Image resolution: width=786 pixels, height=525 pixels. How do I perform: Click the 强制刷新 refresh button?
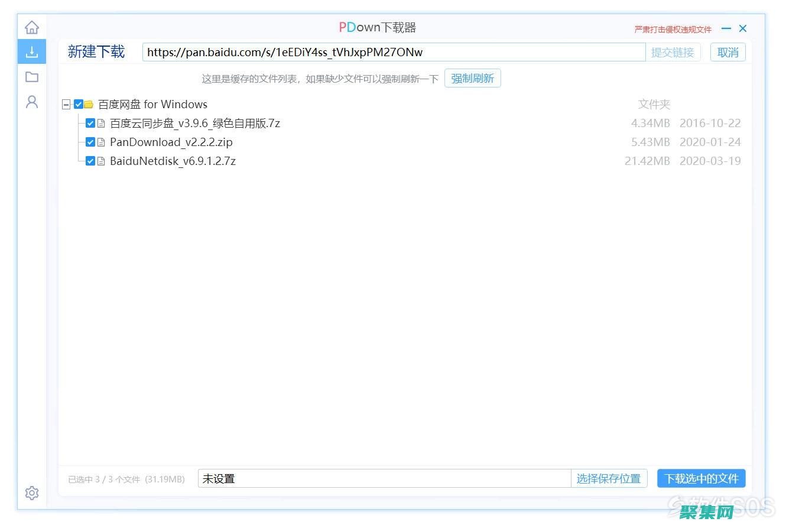point(472,77)
